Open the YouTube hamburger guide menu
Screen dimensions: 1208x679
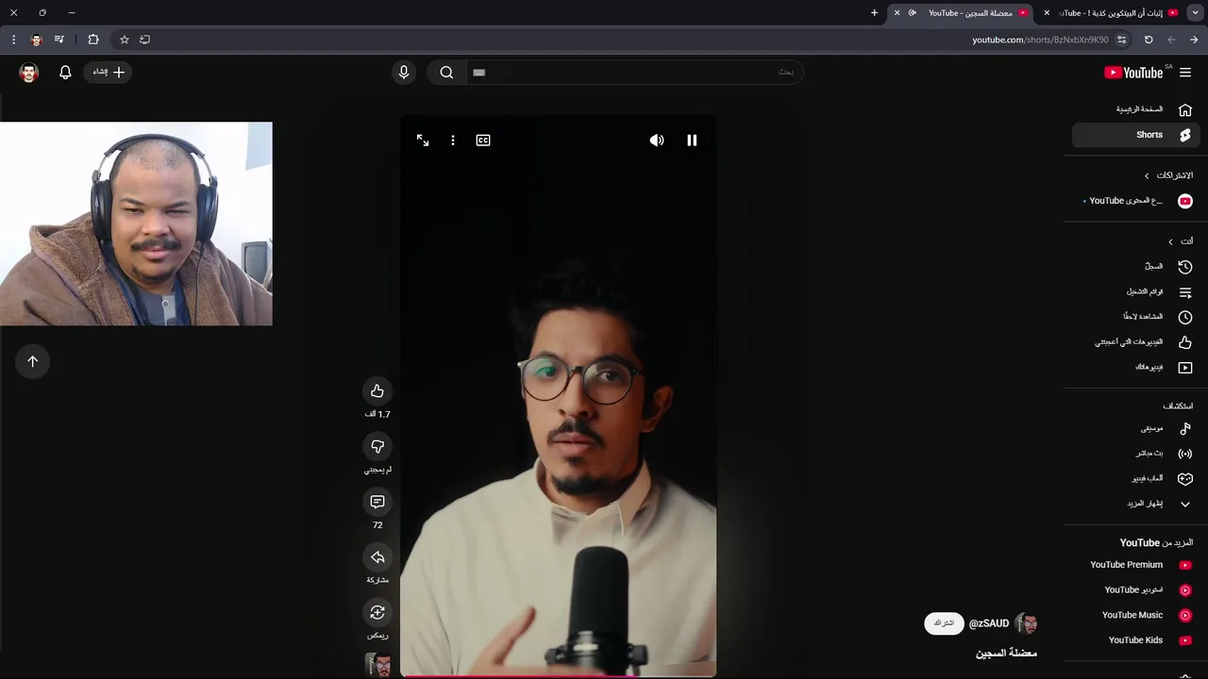coord(1185,73)
